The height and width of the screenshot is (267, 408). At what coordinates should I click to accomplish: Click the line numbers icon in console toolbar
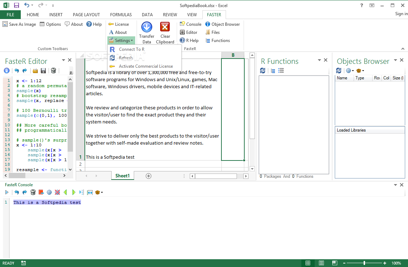(81, 192)
